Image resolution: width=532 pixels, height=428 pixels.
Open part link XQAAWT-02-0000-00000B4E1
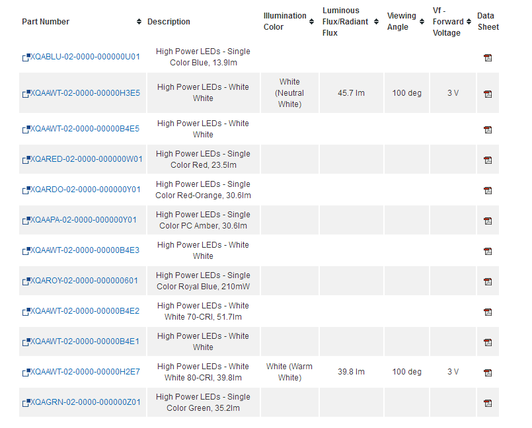coord(85,341)
